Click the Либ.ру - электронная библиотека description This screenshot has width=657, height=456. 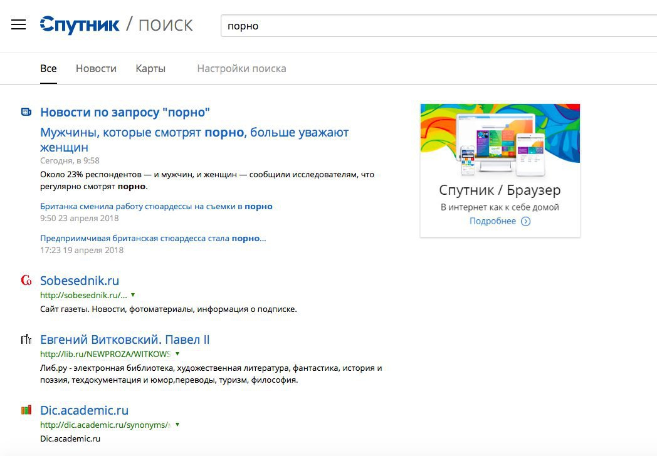tap(211, 374)
